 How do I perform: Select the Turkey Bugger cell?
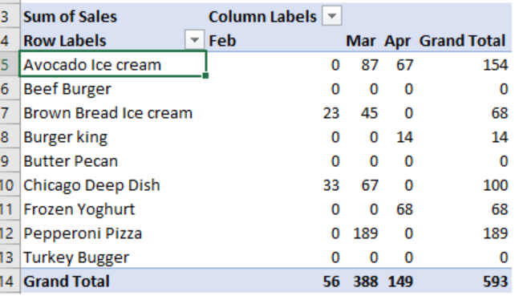113,257
